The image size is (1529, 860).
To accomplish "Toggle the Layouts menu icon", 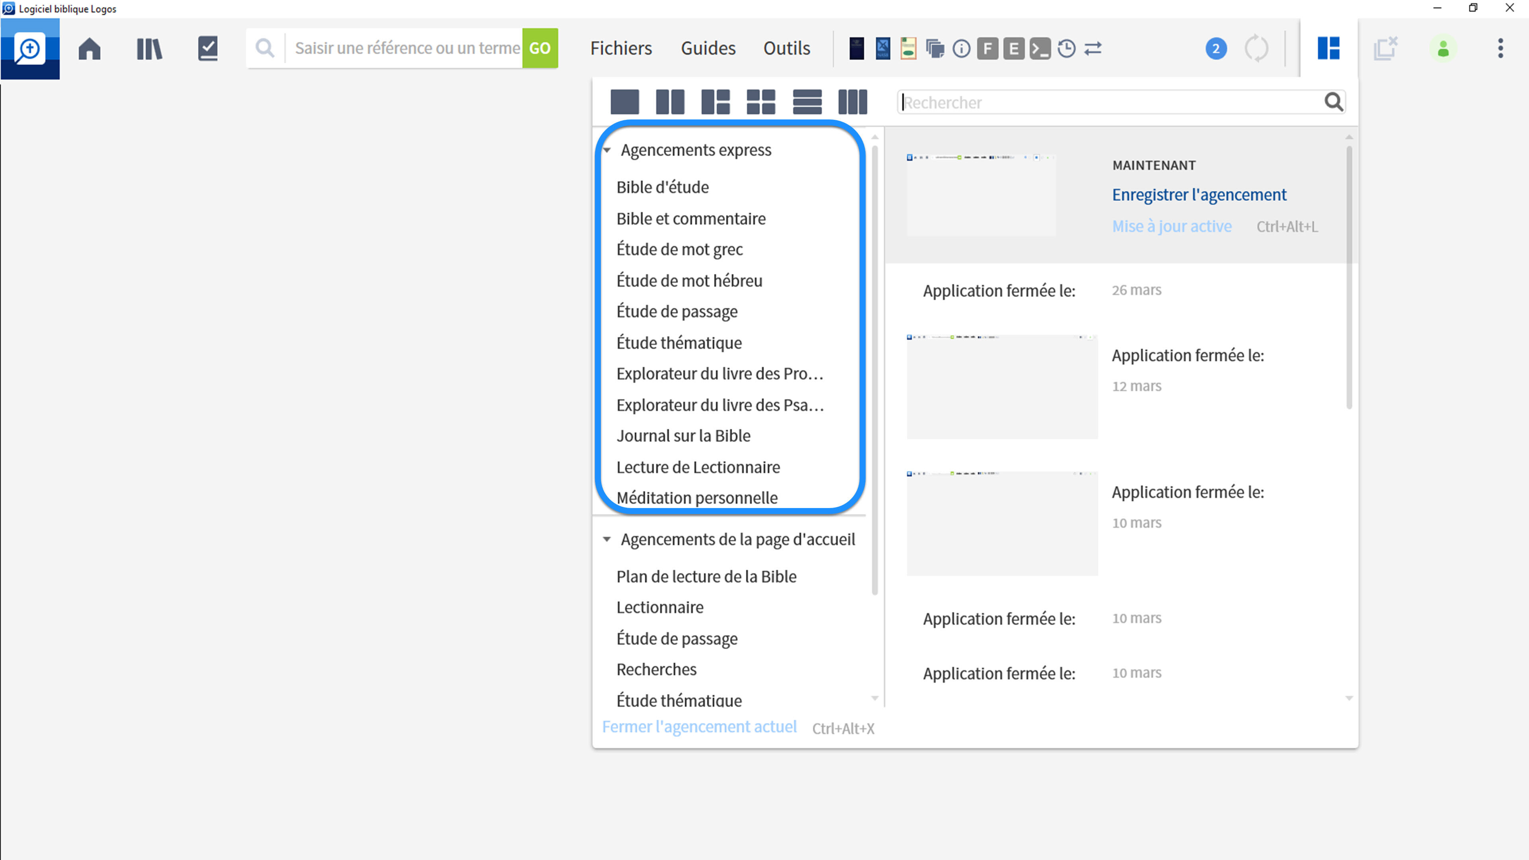I will (x=1328, y=48).
